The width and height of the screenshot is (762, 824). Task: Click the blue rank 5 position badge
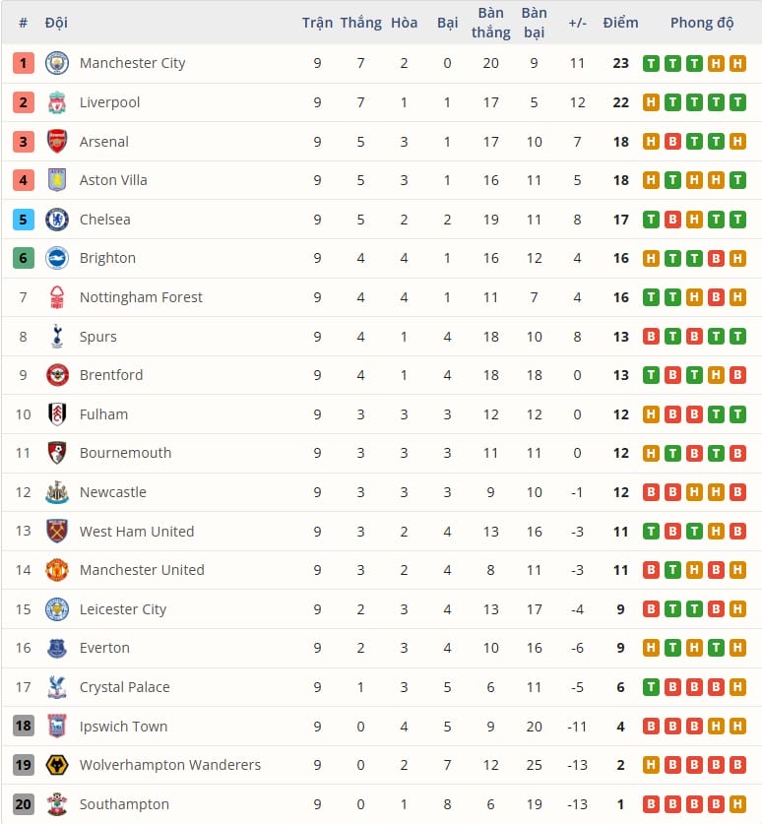point(24,220)
